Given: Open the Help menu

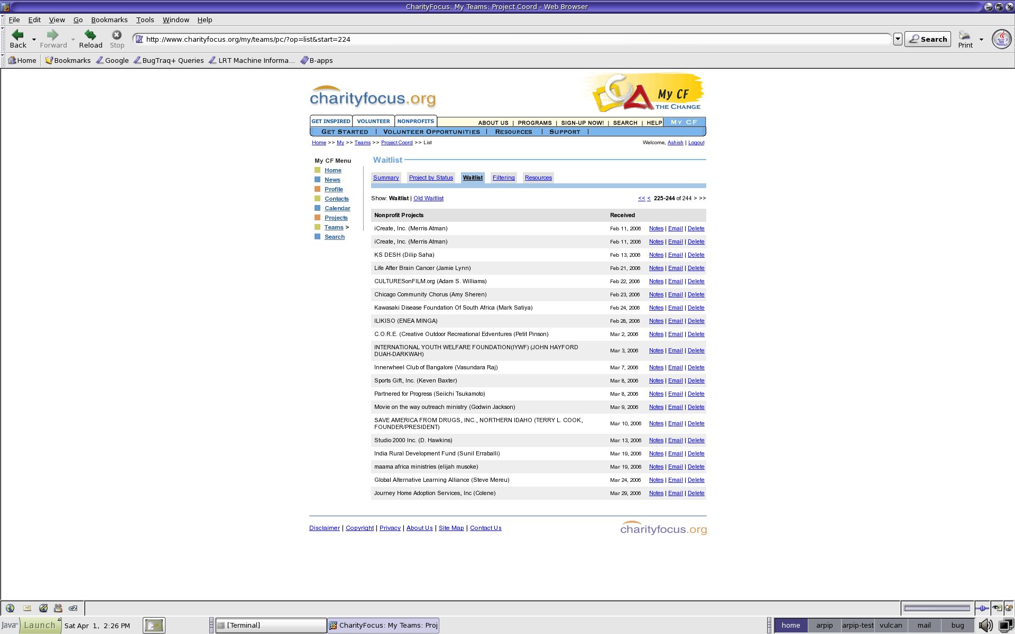Looking at the screenshot, I should click(205, 20).
